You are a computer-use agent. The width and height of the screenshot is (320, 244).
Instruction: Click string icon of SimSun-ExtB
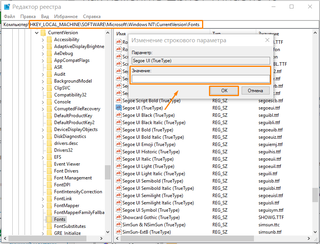tap(119, 232)
